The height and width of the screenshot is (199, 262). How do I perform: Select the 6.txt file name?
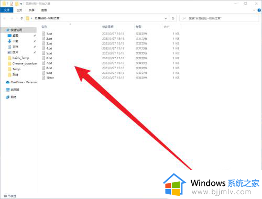pos(49,58)
